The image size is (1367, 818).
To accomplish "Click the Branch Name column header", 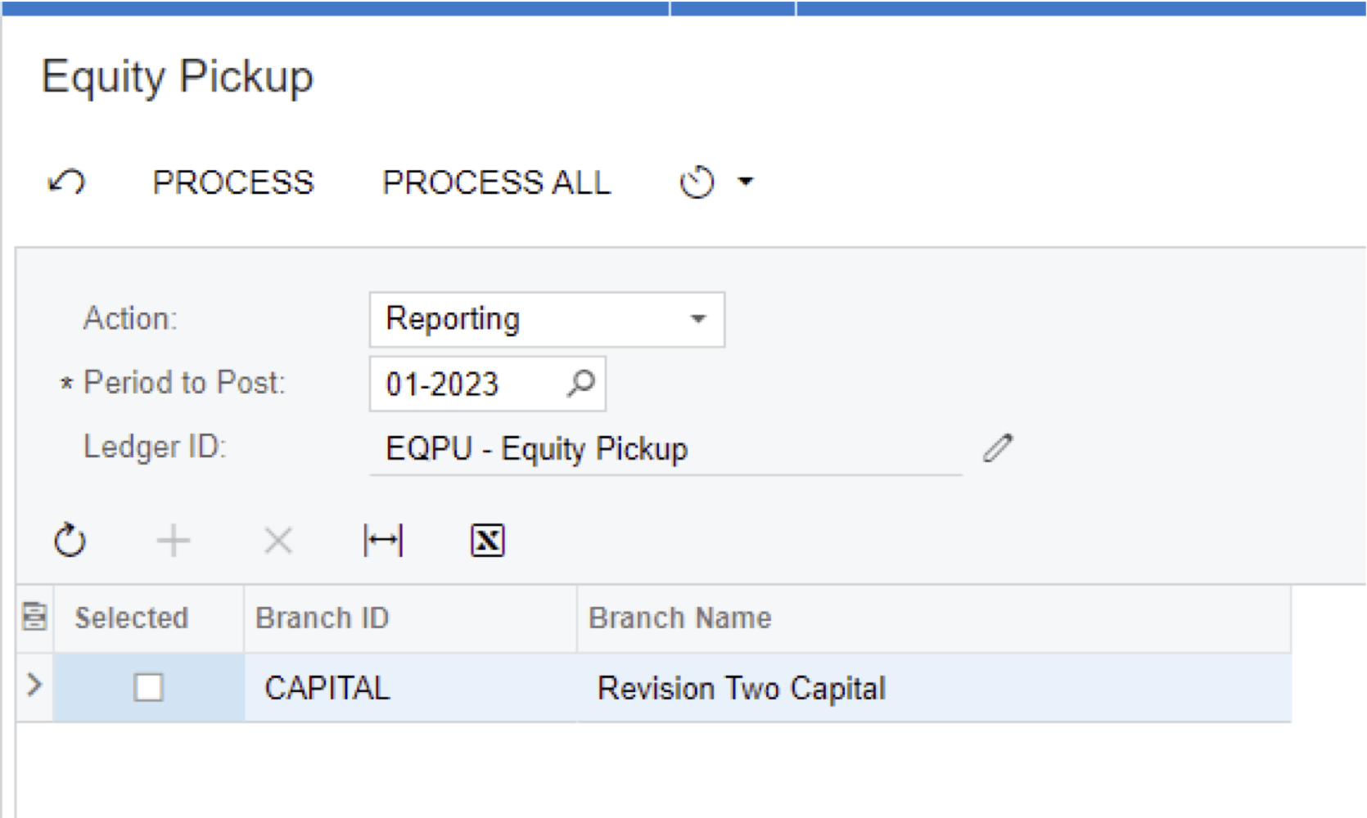I will [x=679, y=618].
